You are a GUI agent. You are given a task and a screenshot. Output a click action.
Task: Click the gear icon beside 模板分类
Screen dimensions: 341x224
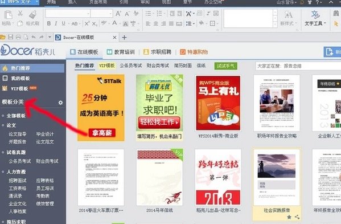click(60, 103)
